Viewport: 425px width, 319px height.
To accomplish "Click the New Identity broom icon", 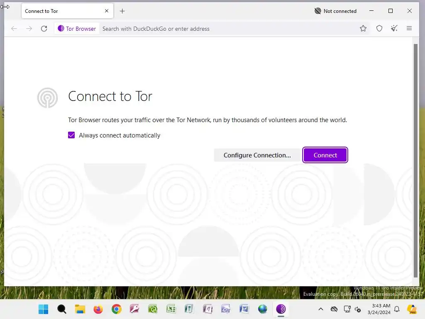I will click(x=394, y=28).
